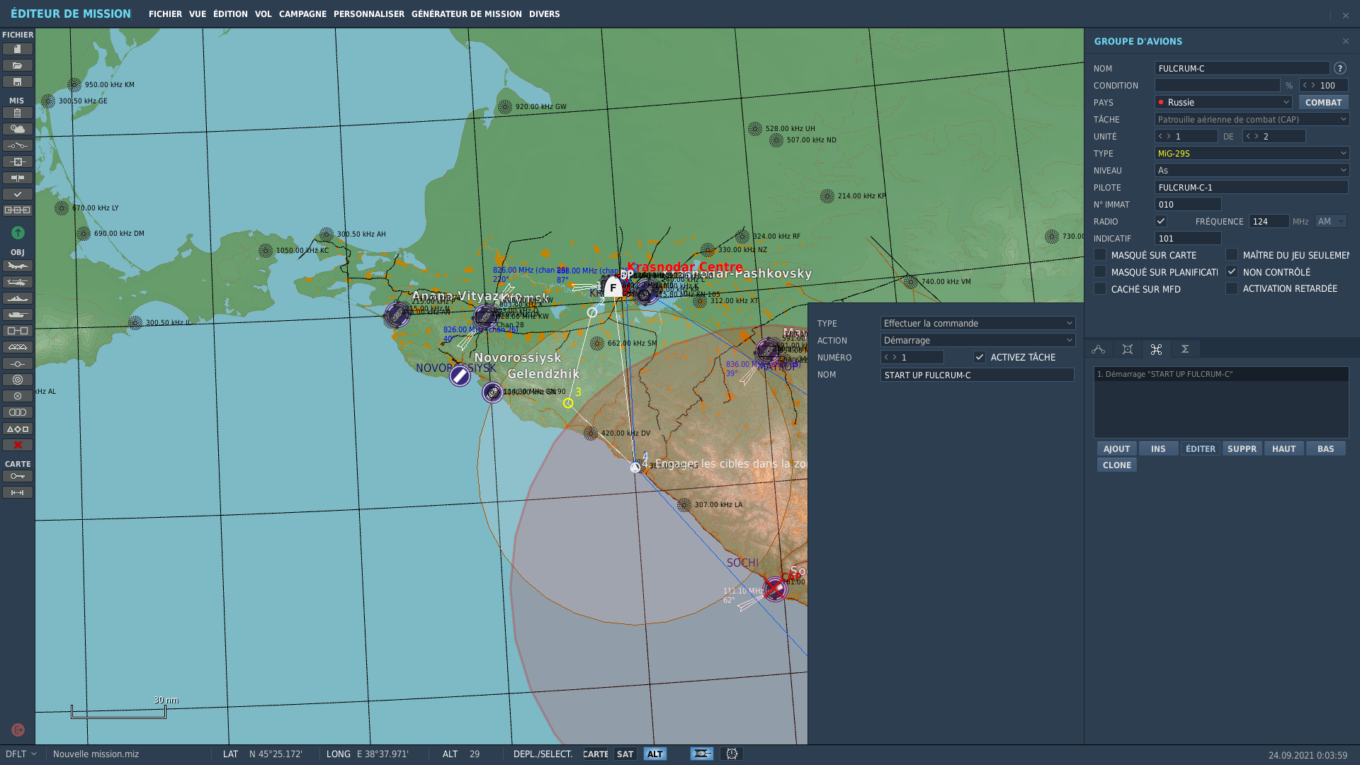Viewport: 1360px width, 765px height.
Task: Click the red exit icon at bottom left
Action: coord(18,730)
